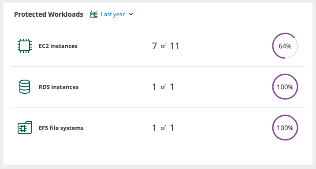Click the 64% EC2 progress ring
This screenshot has height=169, width=316.
285,46
